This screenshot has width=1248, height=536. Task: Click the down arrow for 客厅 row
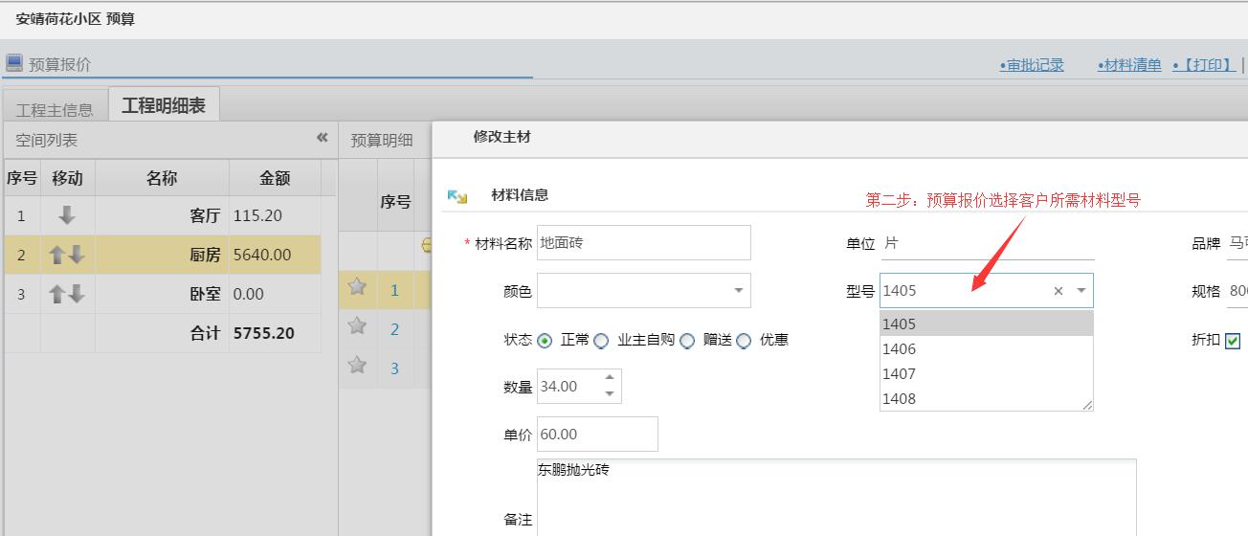67,215
